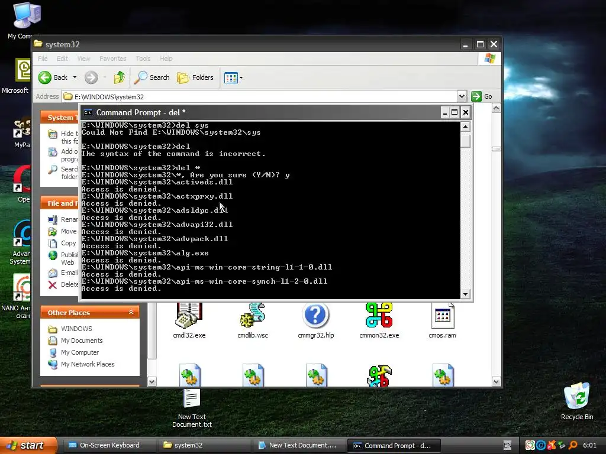
Task: Click the Delete task with red X
Action: pyautogui.click(x=63, y=284)
